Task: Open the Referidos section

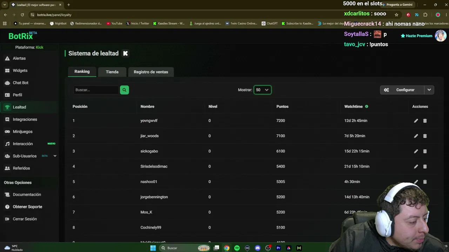Action: pyautogui.click(x=21, y=168)
